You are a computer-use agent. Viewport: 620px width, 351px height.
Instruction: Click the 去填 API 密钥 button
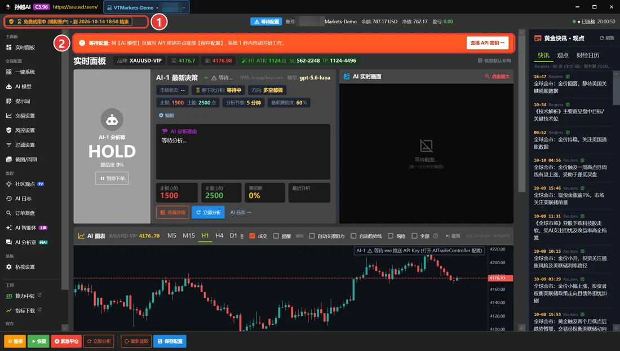point(488,43)
